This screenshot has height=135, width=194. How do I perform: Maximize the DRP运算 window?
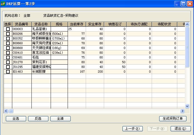183,4
